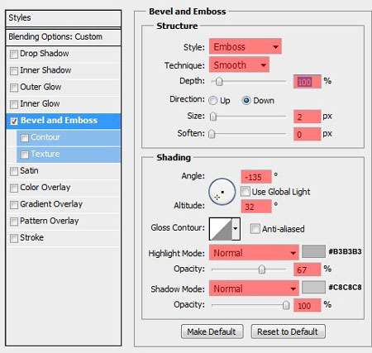Click the Altitude value input field
The width and height of the screenshot is (372, 353).
[256, 207]
